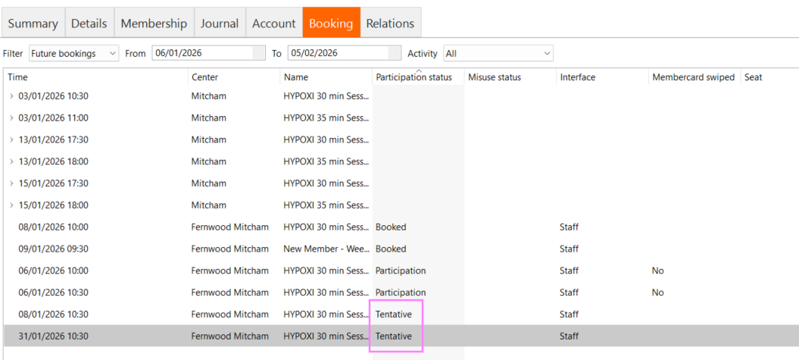The image size is (799, 360).
Task: Go to the Journal tab
Action: (220, 23)
